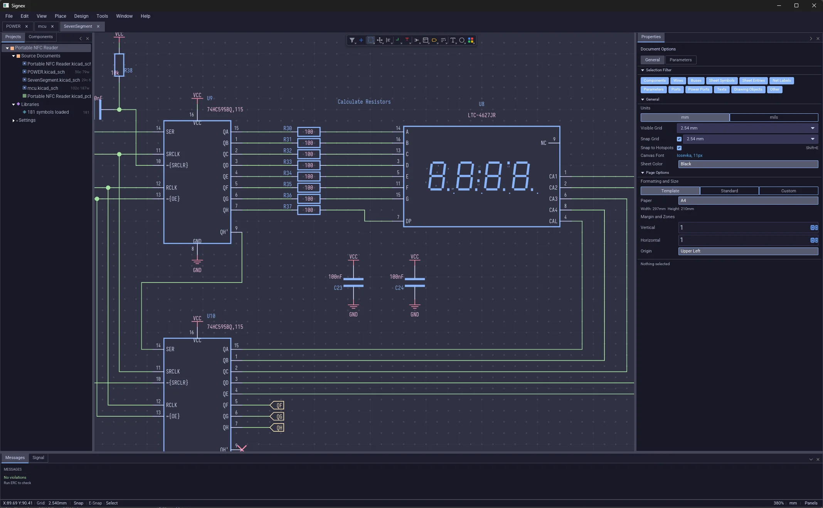823x508 pixels.
Task: Click the horizontal margin link icon
Action: click(814, 240)
